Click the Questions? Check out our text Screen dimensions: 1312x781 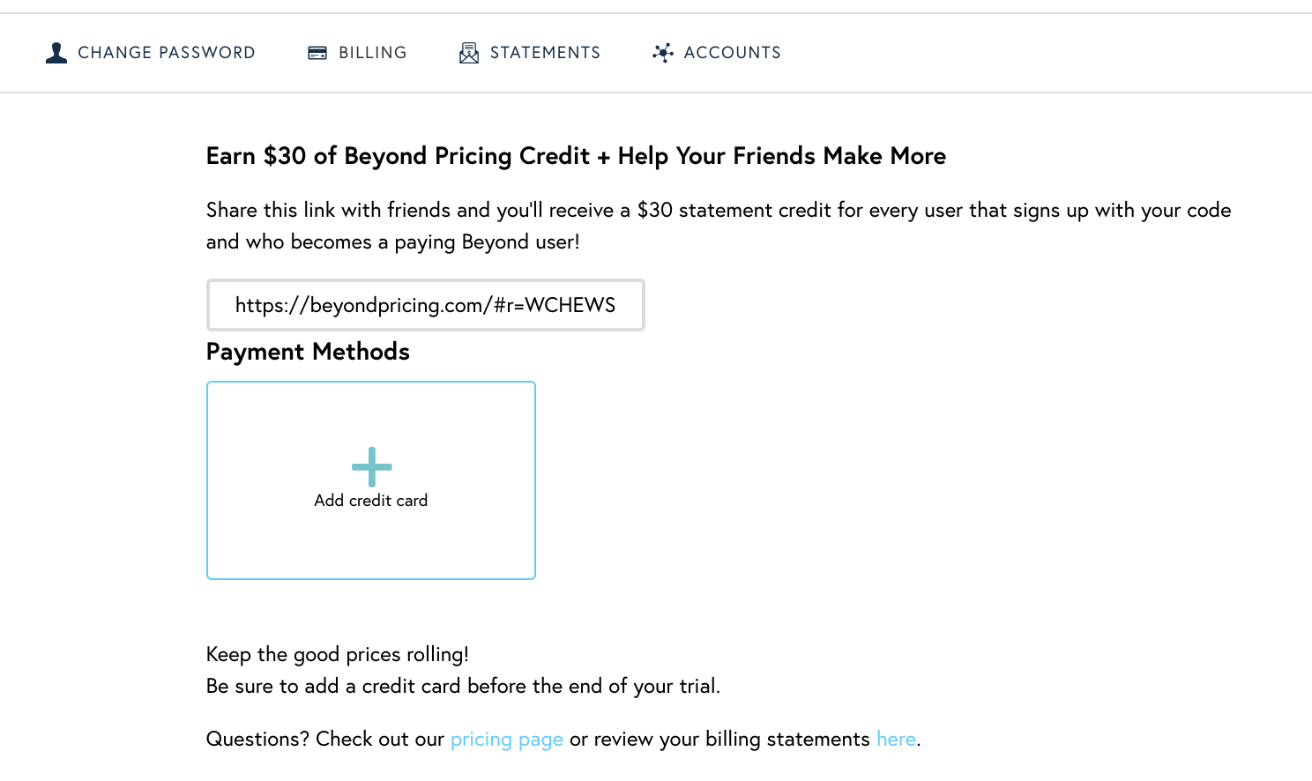(x=325, y=739)
